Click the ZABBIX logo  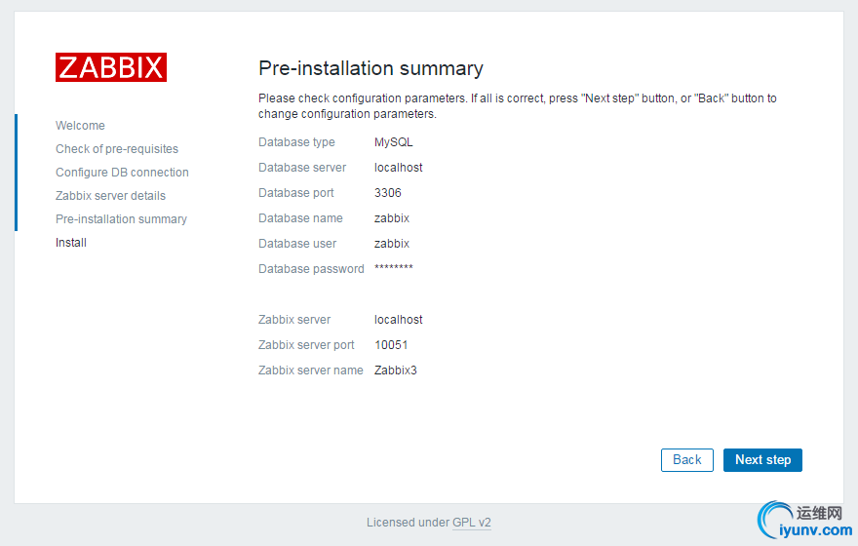click(111, 67)
